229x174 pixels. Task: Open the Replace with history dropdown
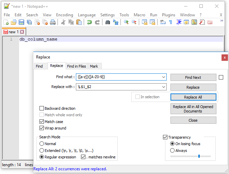coord(163,87)
